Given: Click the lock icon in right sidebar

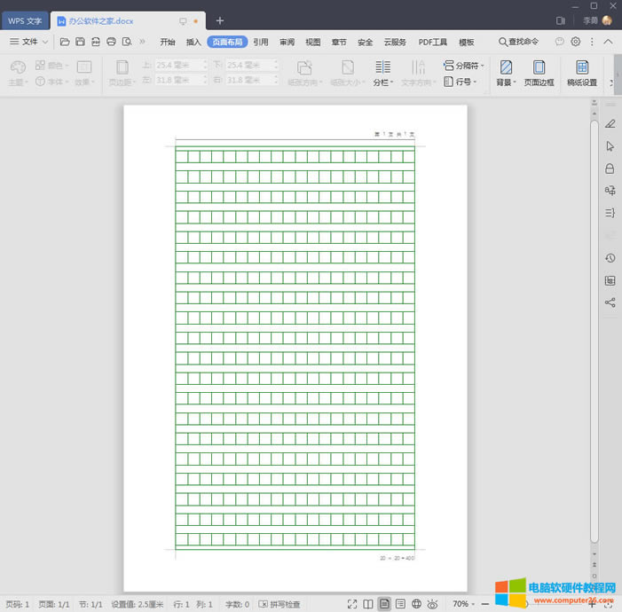Looking at the screenshot, I should coord(610,169).
